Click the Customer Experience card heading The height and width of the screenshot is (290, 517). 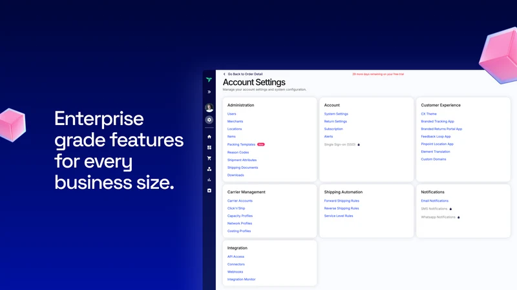point(441,105)
